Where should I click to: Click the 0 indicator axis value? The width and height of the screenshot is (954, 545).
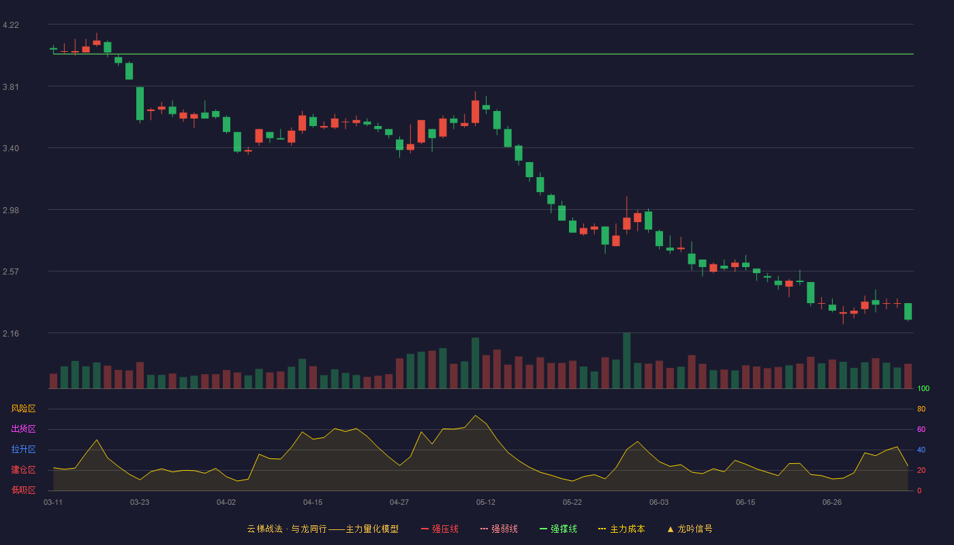pyautogui.click(x=919, y=491)
